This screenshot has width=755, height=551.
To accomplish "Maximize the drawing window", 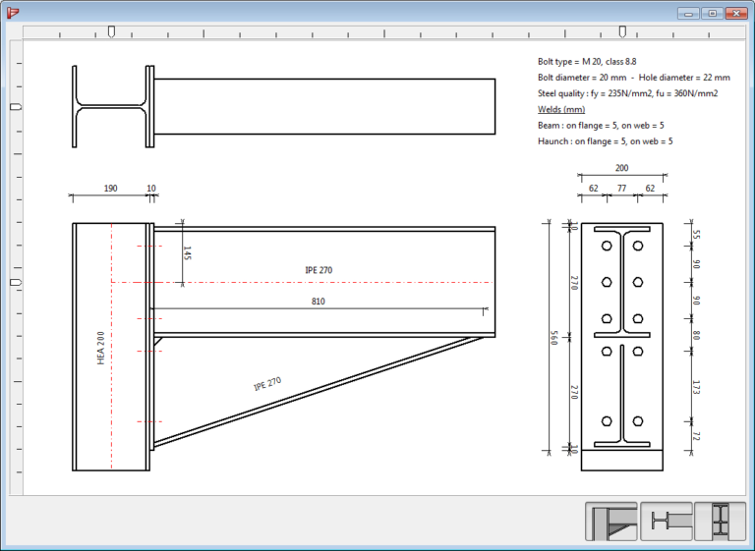I will click(711, 13).
